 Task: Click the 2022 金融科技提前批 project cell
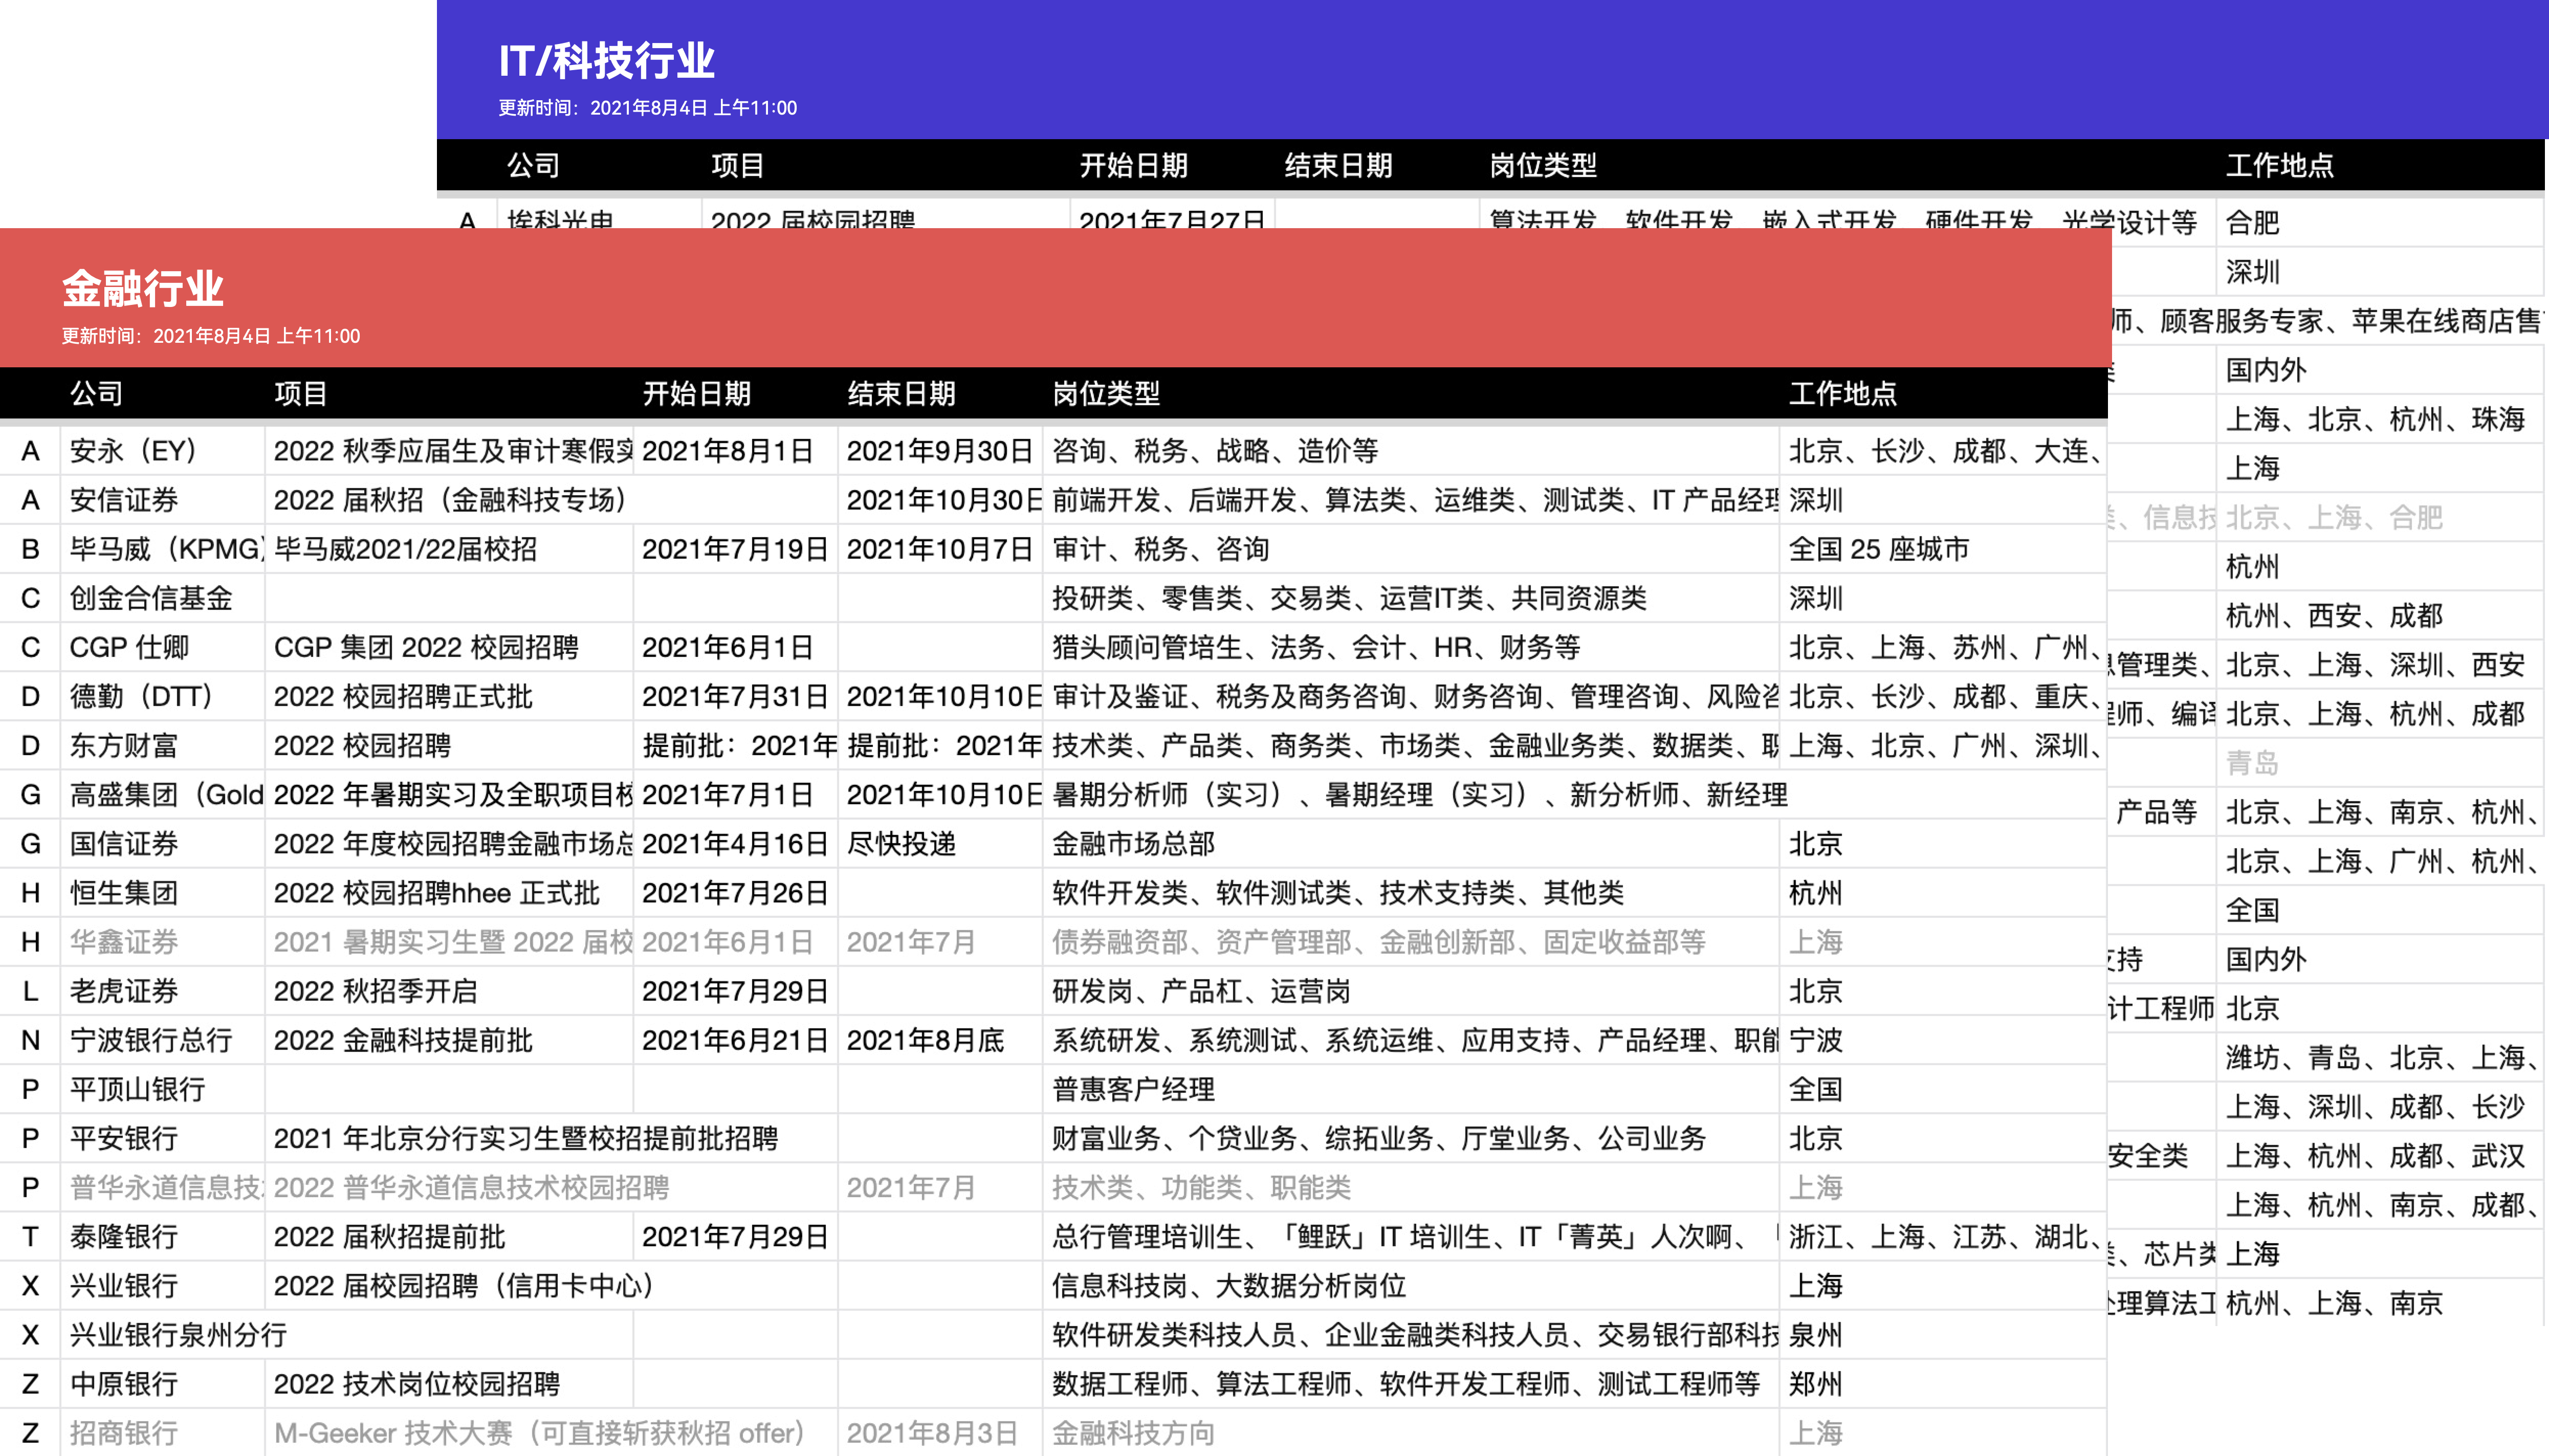[449, 1040]
